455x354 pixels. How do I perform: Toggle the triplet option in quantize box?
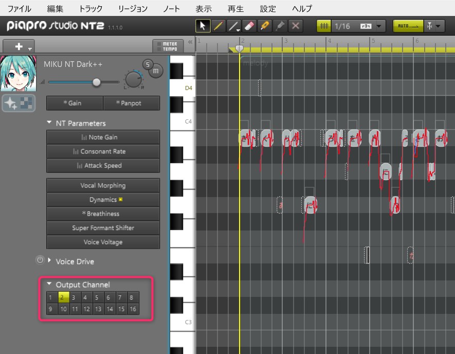(x=366, y=26)
